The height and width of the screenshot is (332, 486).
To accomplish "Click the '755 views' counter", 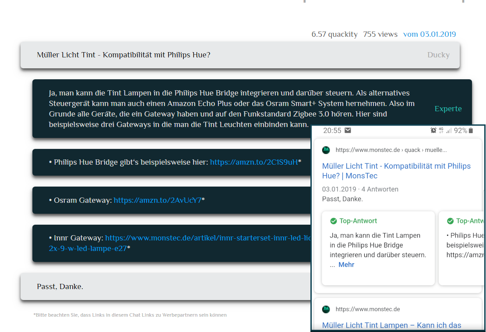I will (x=380, y=34).
